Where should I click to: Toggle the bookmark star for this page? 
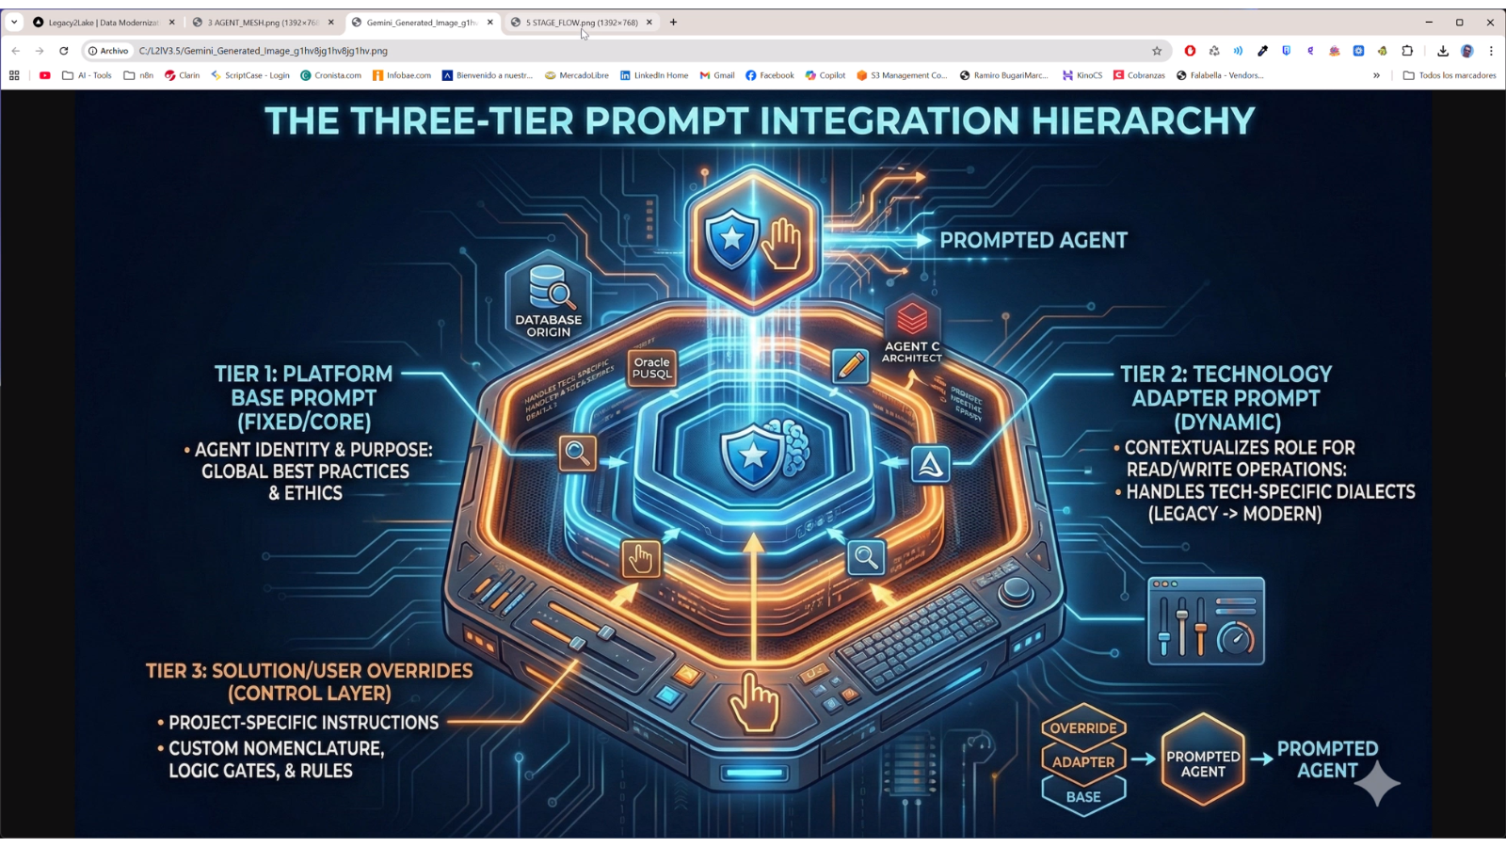pyautogui.click(x=1155, y=51)
